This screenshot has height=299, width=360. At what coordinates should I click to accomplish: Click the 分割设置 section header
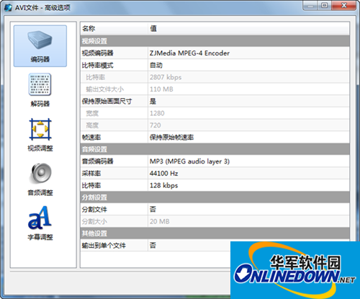click(215, 197)
